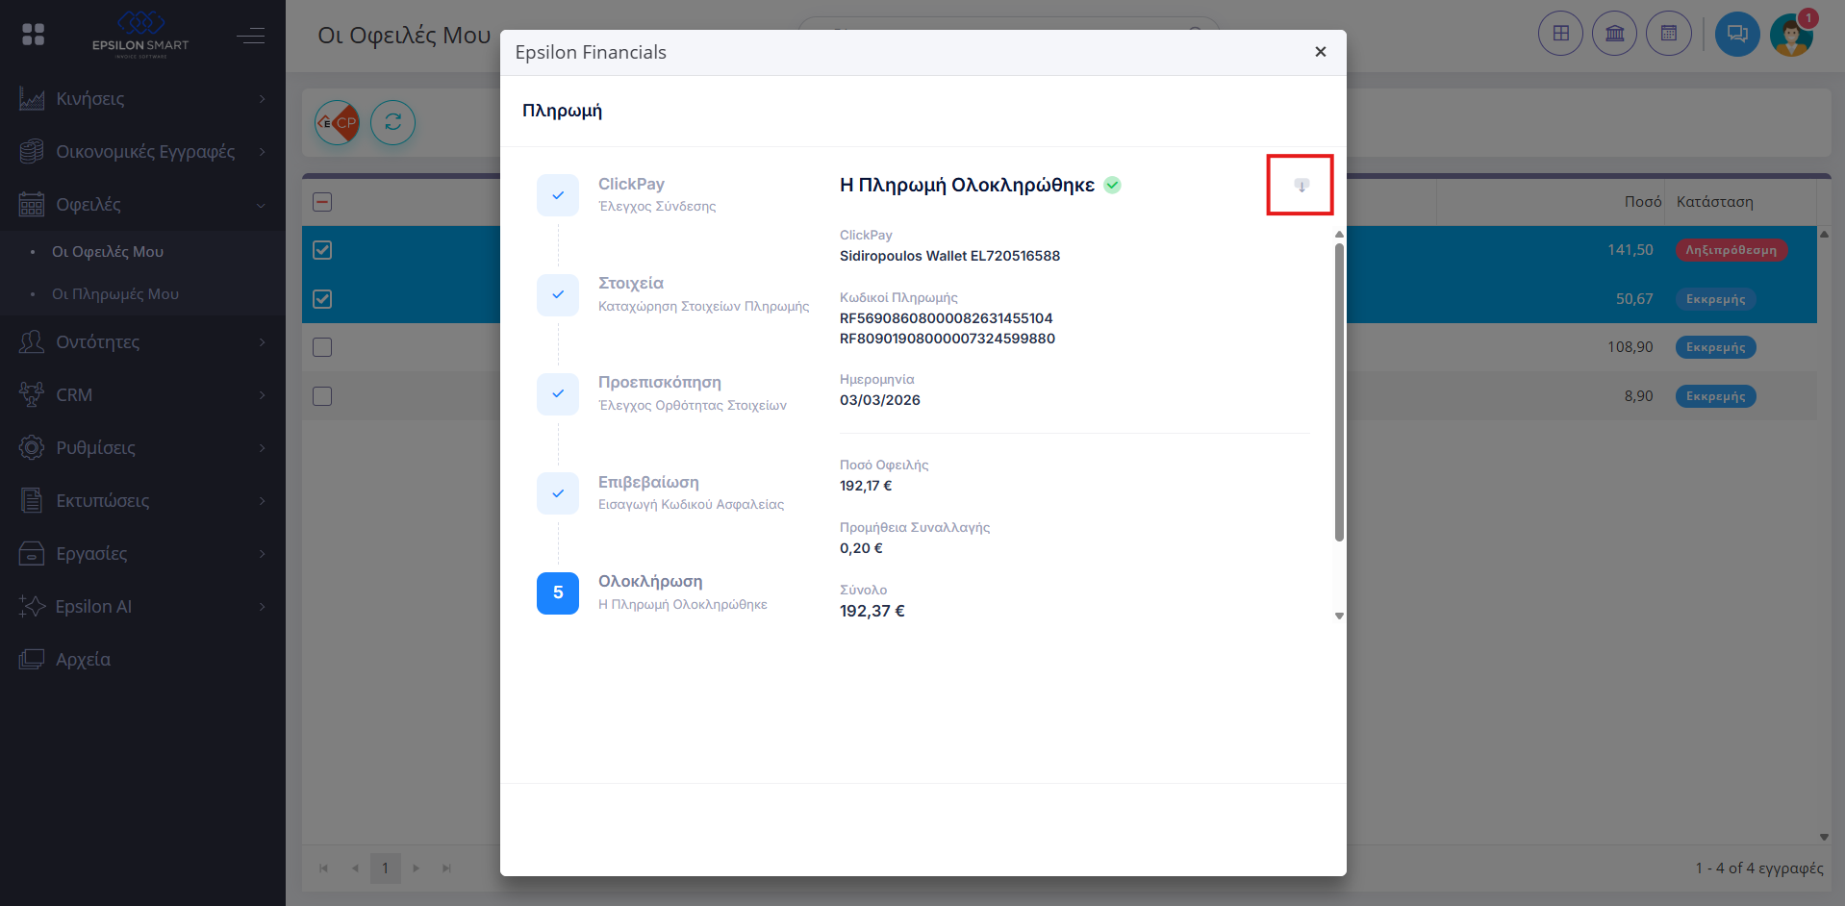Open the bank icon in top bar
The image size is (1845, 906).
click(x=1614, y=35)
